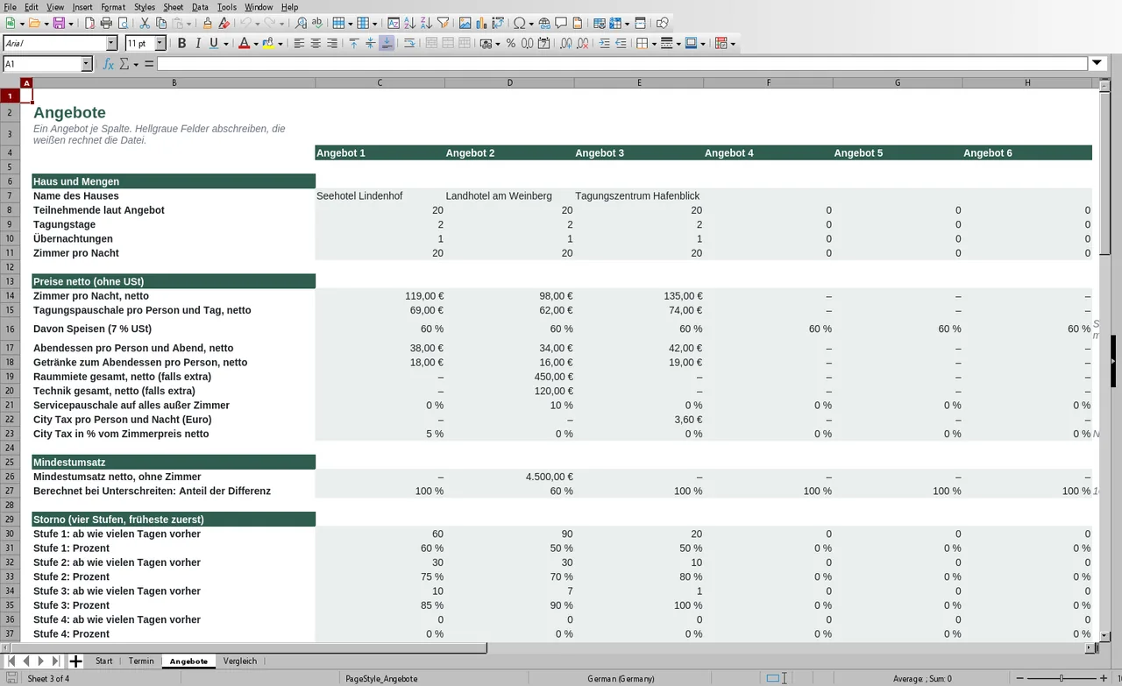
Task: Click the Save document icon
Action: (x=59, y=23)
